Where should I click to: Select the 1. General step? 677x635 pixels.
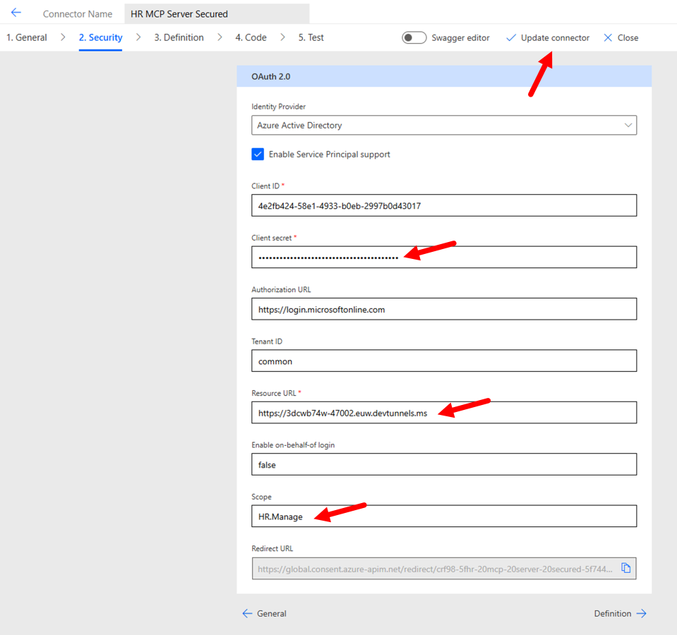coord(26,37)
